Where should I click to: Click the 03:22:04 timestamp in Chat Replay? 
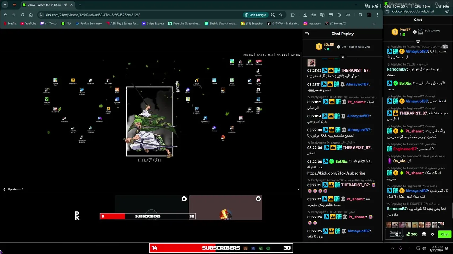click(x=315, y=148)
